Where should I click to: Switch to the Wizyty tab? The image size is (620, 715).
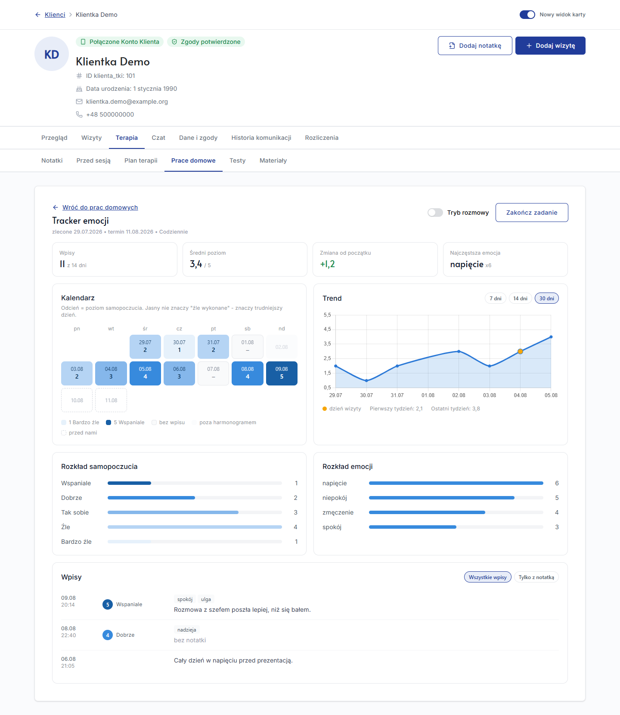point(92,138)
